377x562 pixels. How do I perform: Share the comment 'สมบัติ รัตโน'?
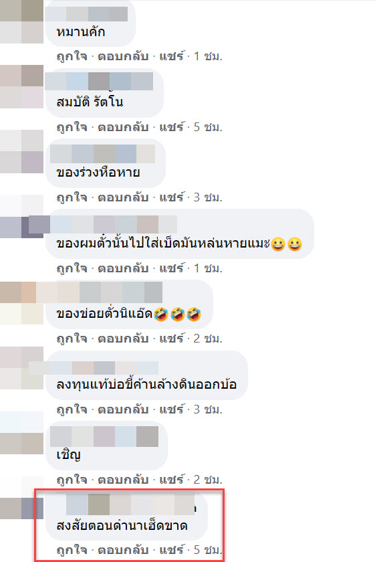coord(172,127)
